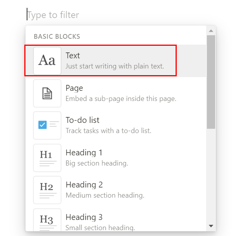Click the H1 Heading 1 icon
Image resolution: width=232 pixels, height=236 pixels.
click(47, 158)
